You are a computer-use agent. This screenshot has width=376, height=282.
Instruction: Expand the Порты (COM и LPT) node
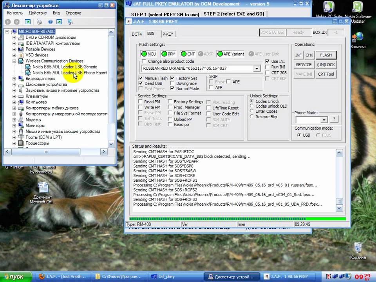14,137
